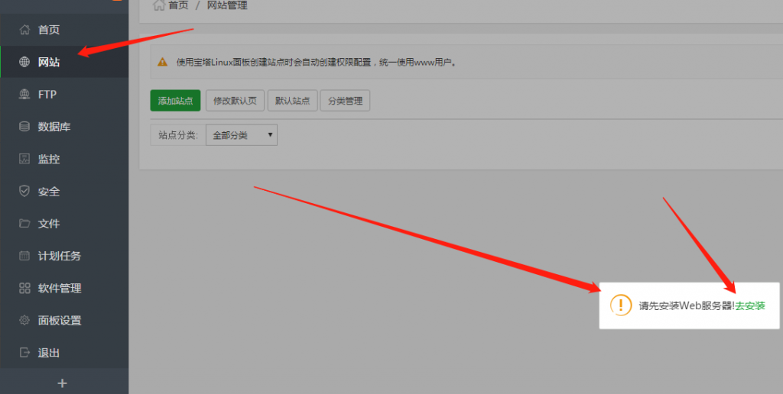Click the FTP globe icon in sidebar
The image size is (783, 394).
[24, 95]
